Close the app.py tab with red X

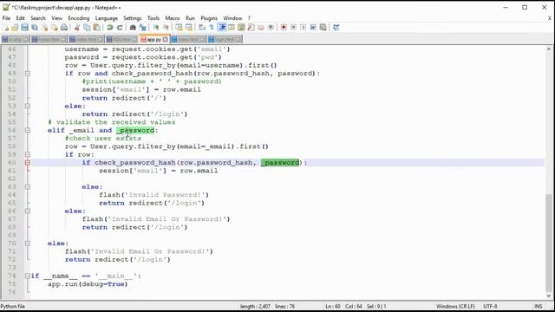click(166, 39)
